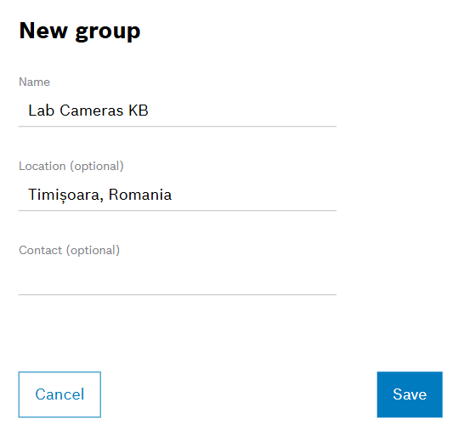Click the "New group" heading
The image size is (464, 431).
(x=80, y=31)
